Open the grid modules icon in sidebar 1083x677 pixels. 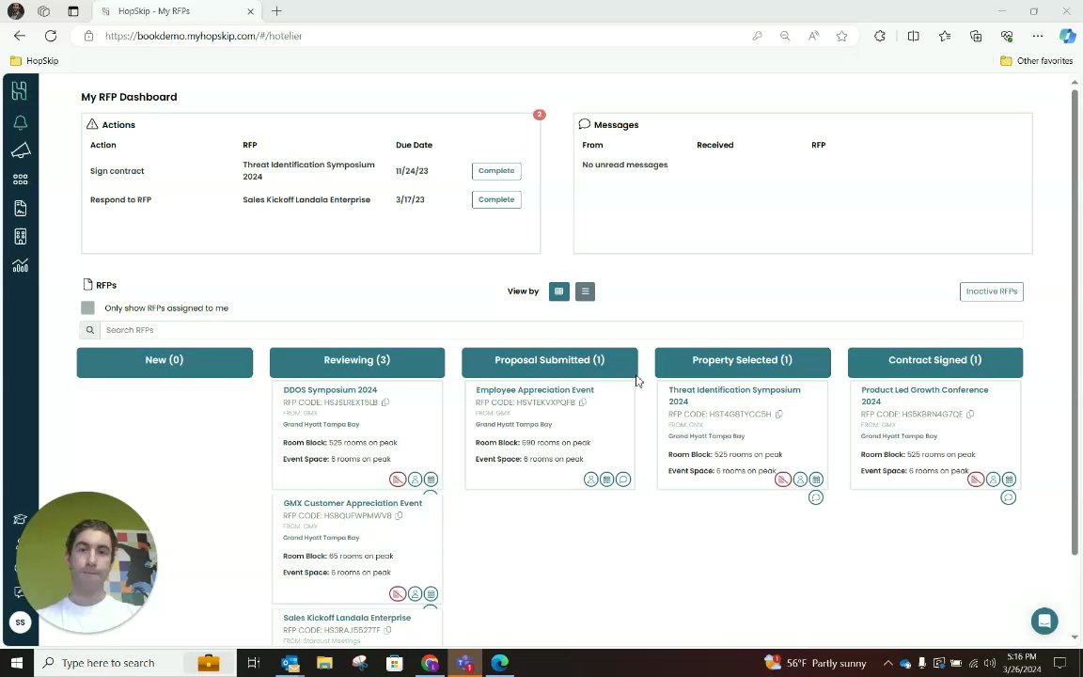tap(21, 179)
